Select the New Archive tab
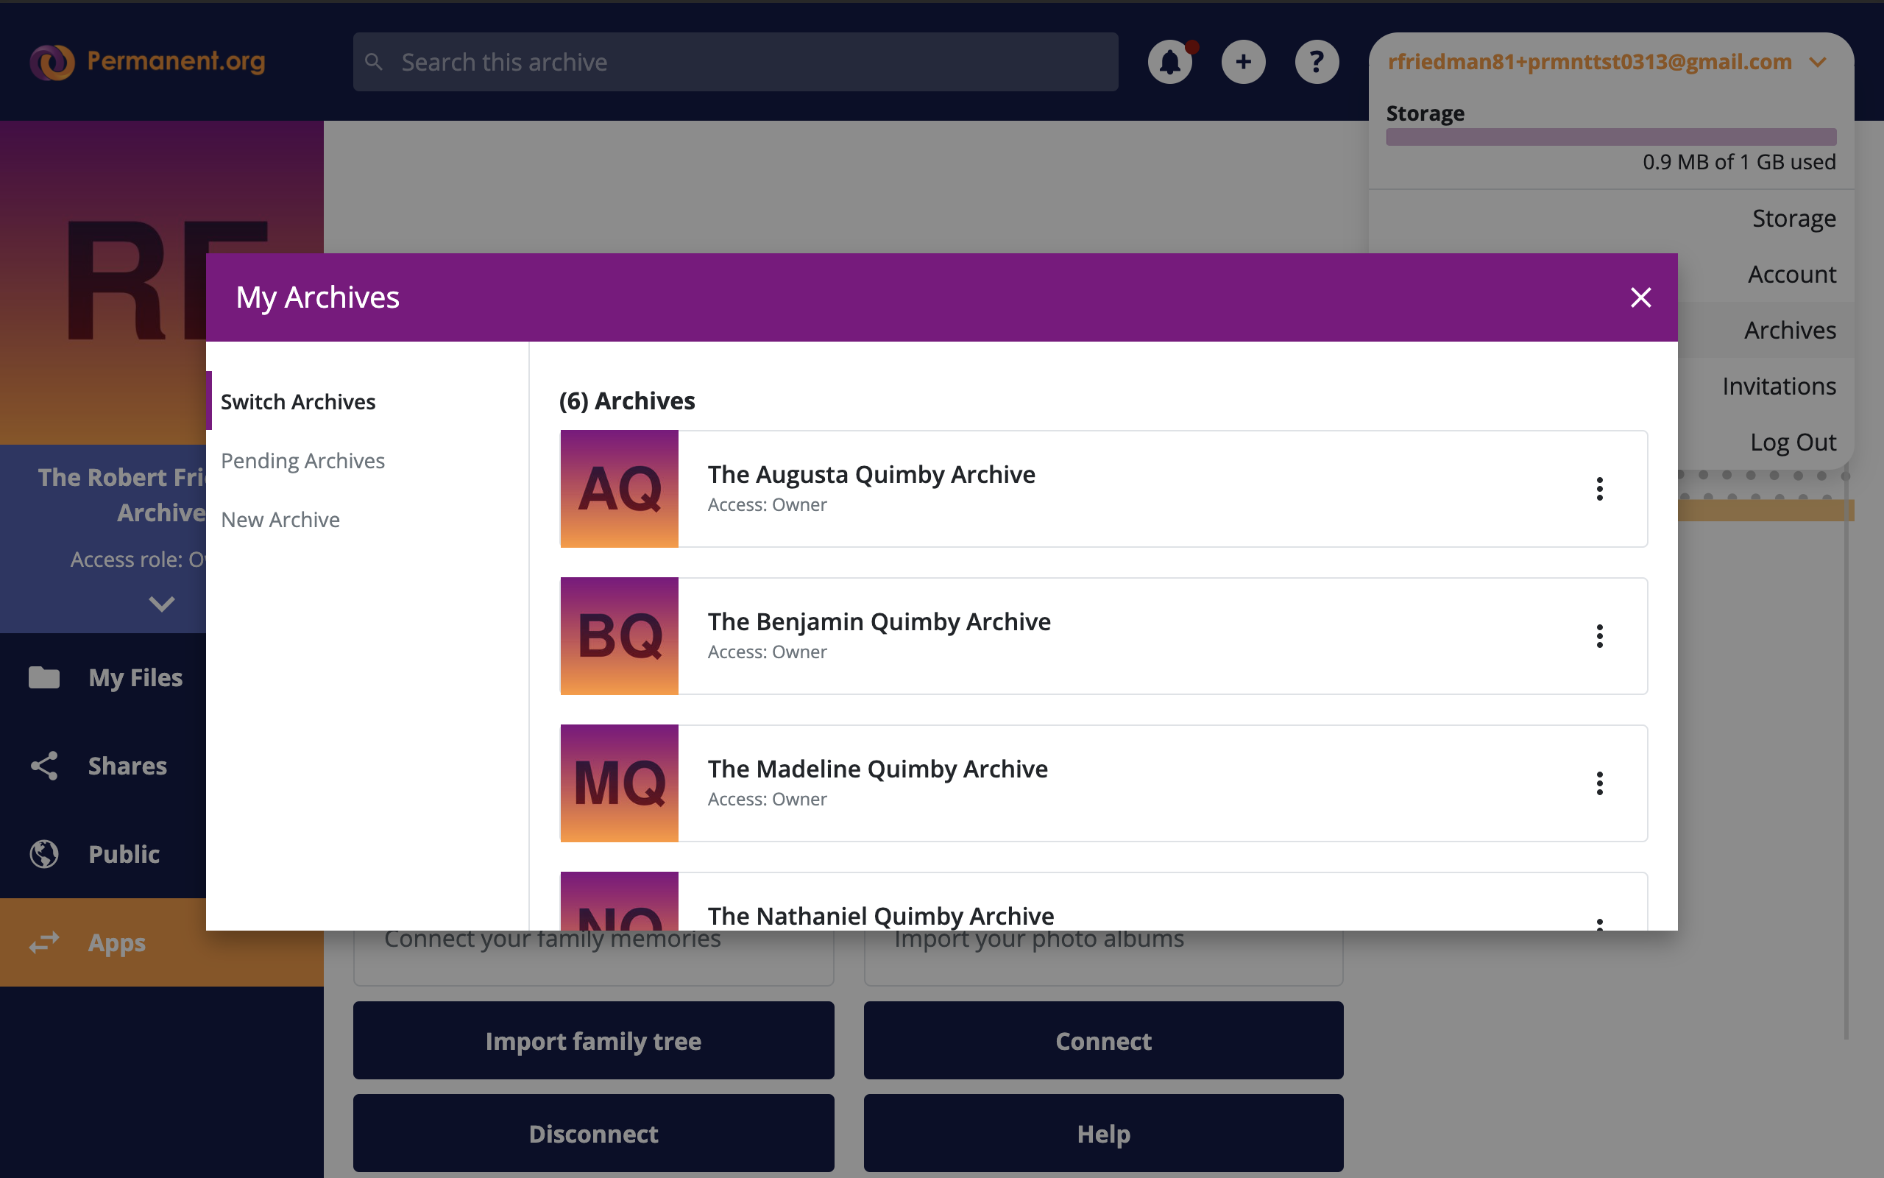The height and width of the screenshot is (1178, 1884). (280, 520)
